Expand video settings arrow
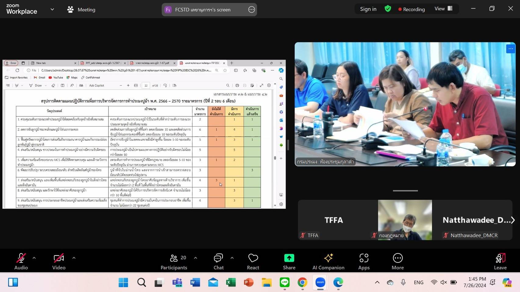This screenshot has height=292, width=520. (x=74, y=258)
